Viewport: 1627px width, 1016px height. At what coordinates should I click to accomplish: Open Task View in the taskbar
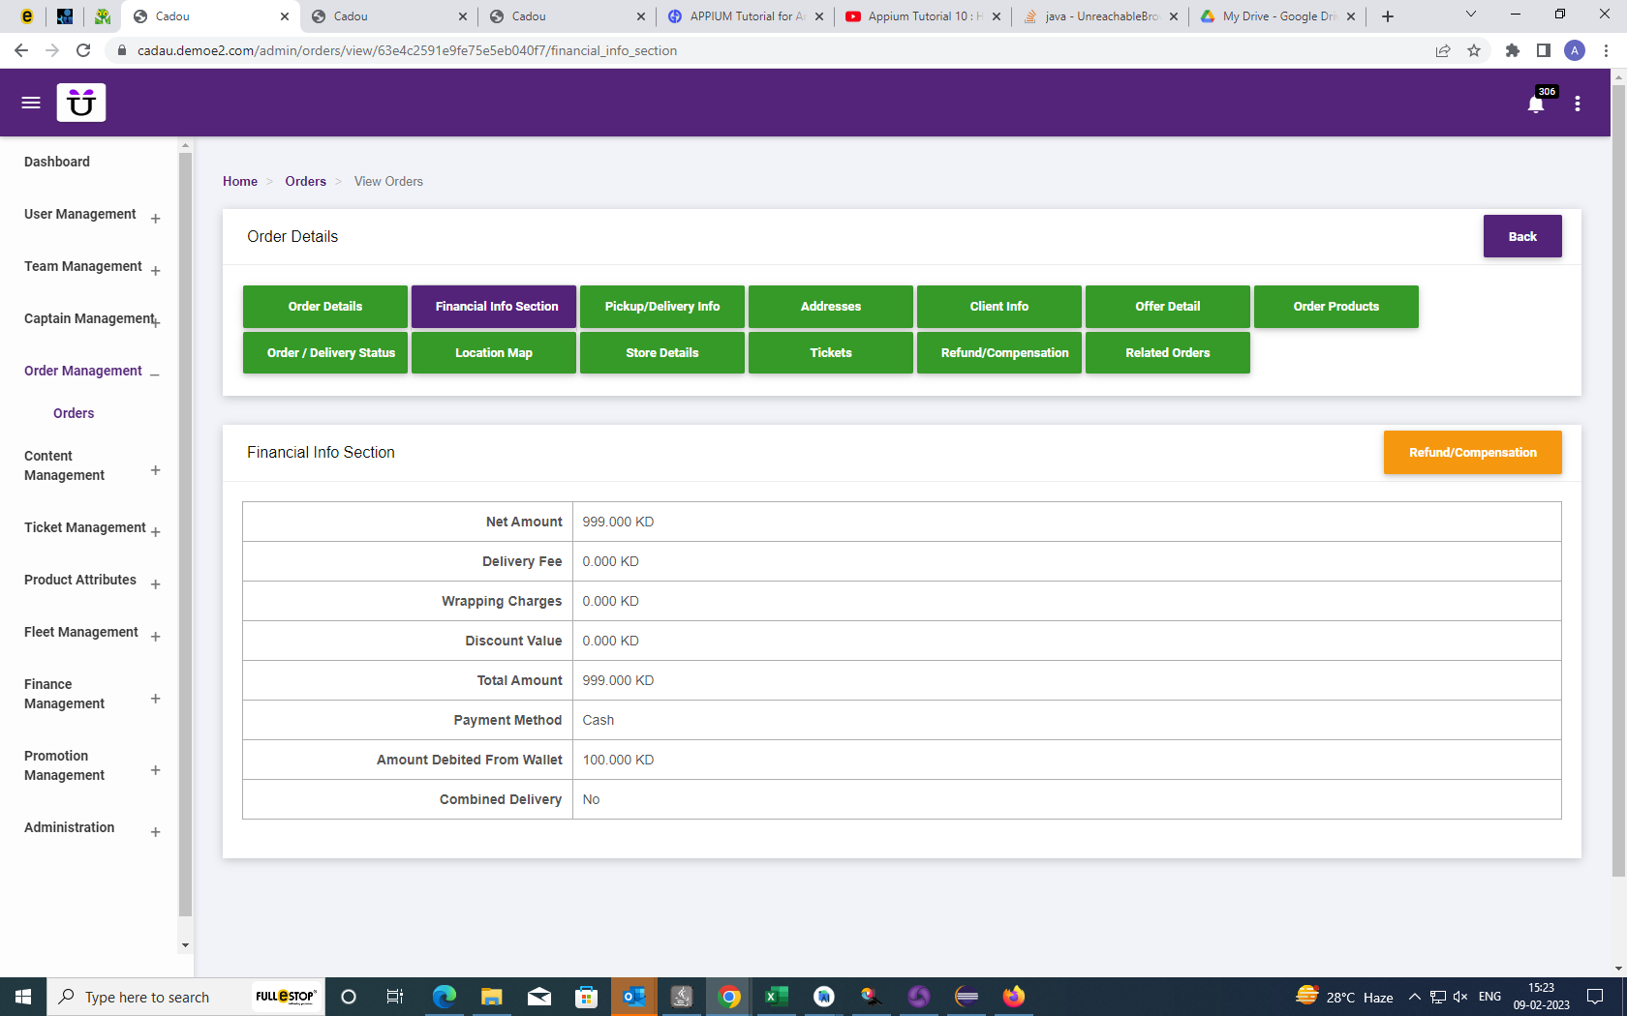[x=395, y=997]
